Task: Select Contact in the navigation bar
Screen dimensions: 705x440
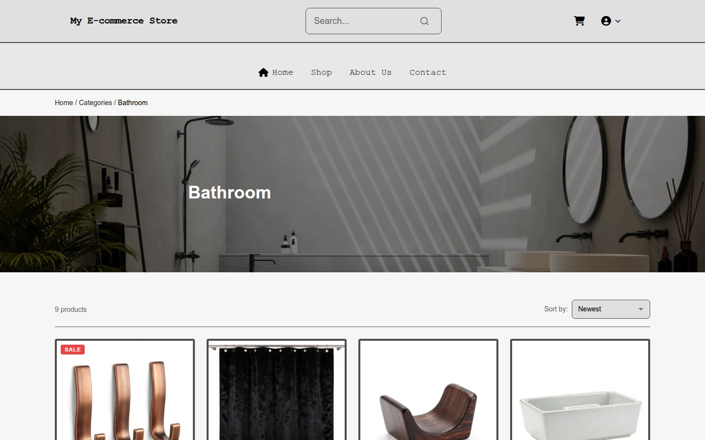Action: point(428,72)
